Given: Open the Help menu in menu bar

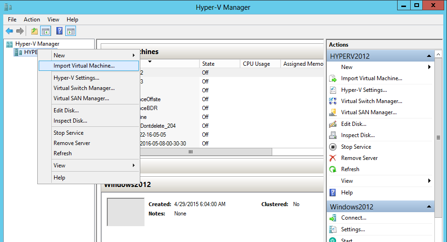Looking at the screenshot, I should 72,20.
